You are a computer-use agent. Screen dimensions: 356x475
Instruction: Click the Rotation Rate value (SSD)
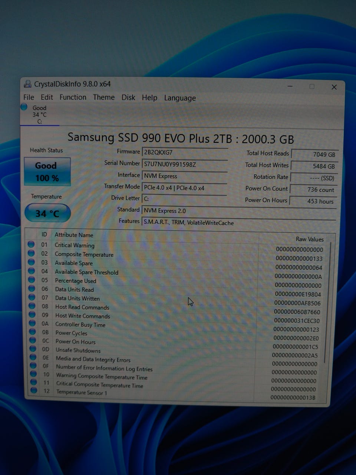point(314,178)
